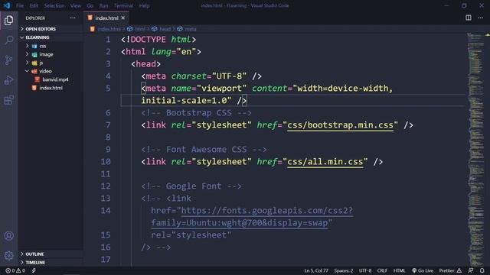This screenshot has height=275, width=490.
Task: Expand the image folder chevron
Action: tap(28, 54)
